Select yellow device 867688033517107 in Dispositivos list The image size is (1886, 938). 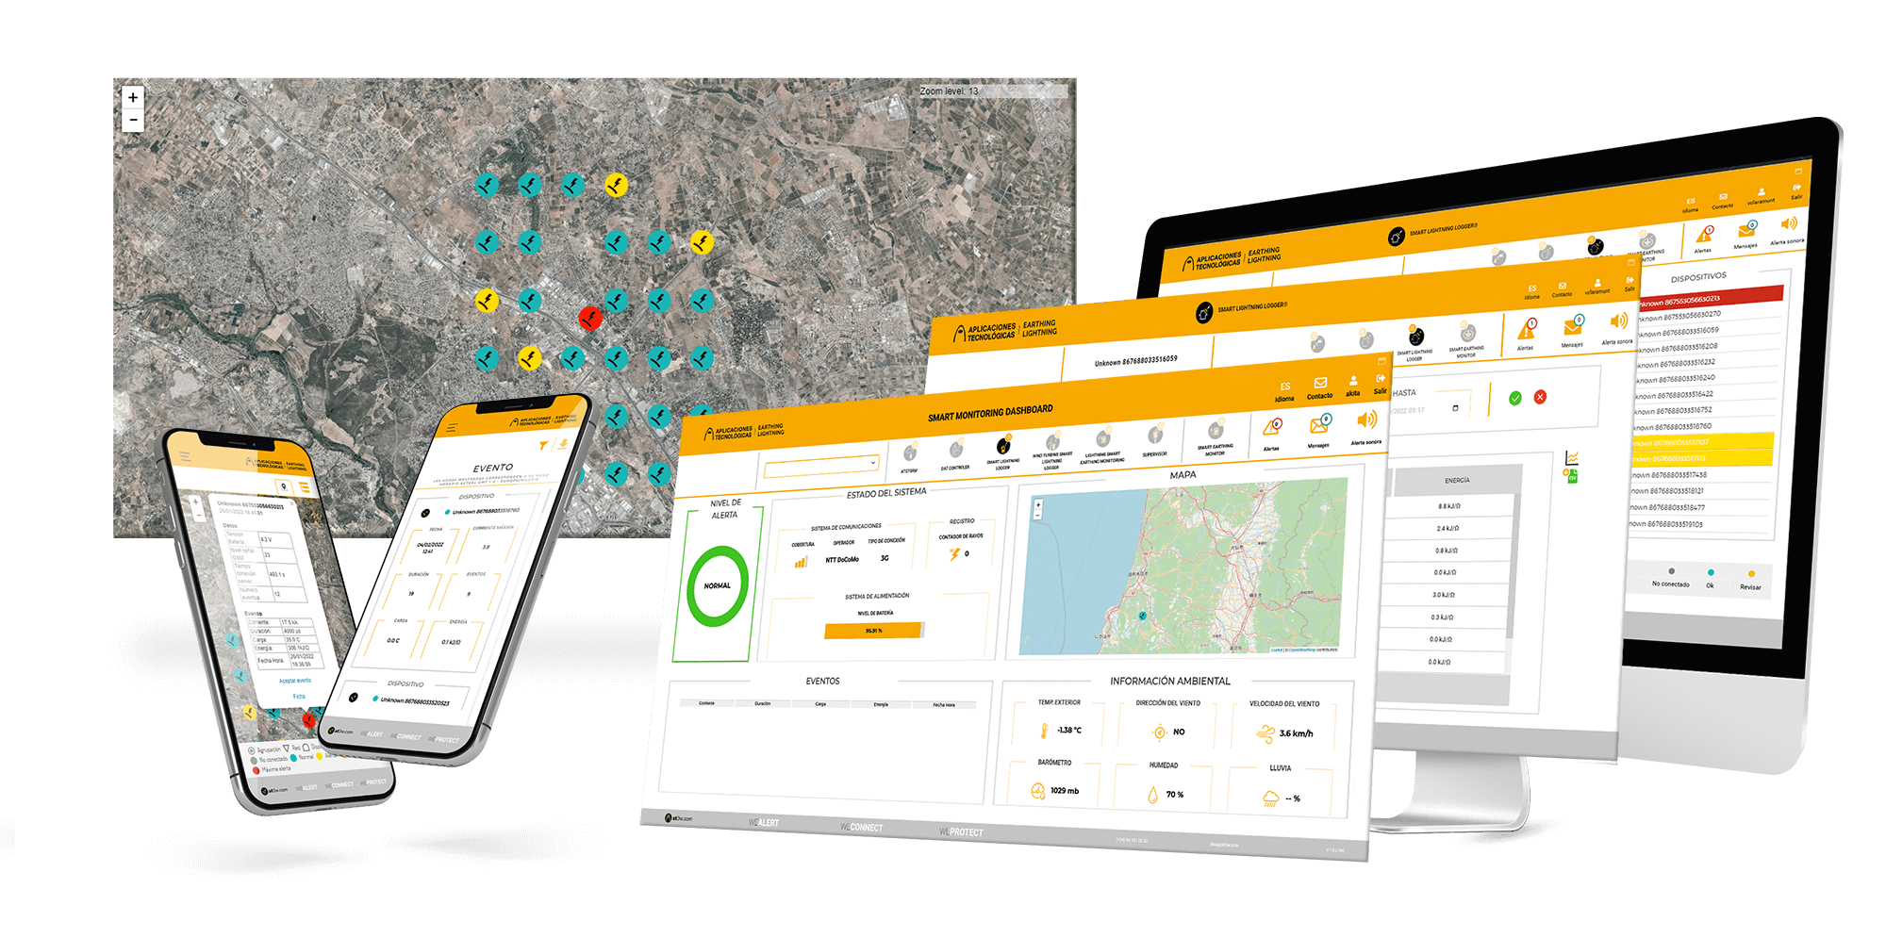coord(1703,441)
